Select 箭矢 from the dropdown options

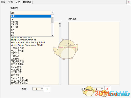(31, 30)
